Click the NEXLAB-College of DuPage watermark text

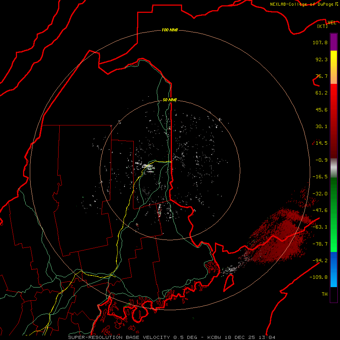304,4
